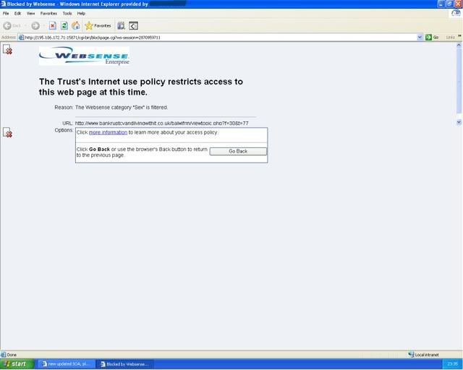Open the Windows Start menu

(16, 363)
